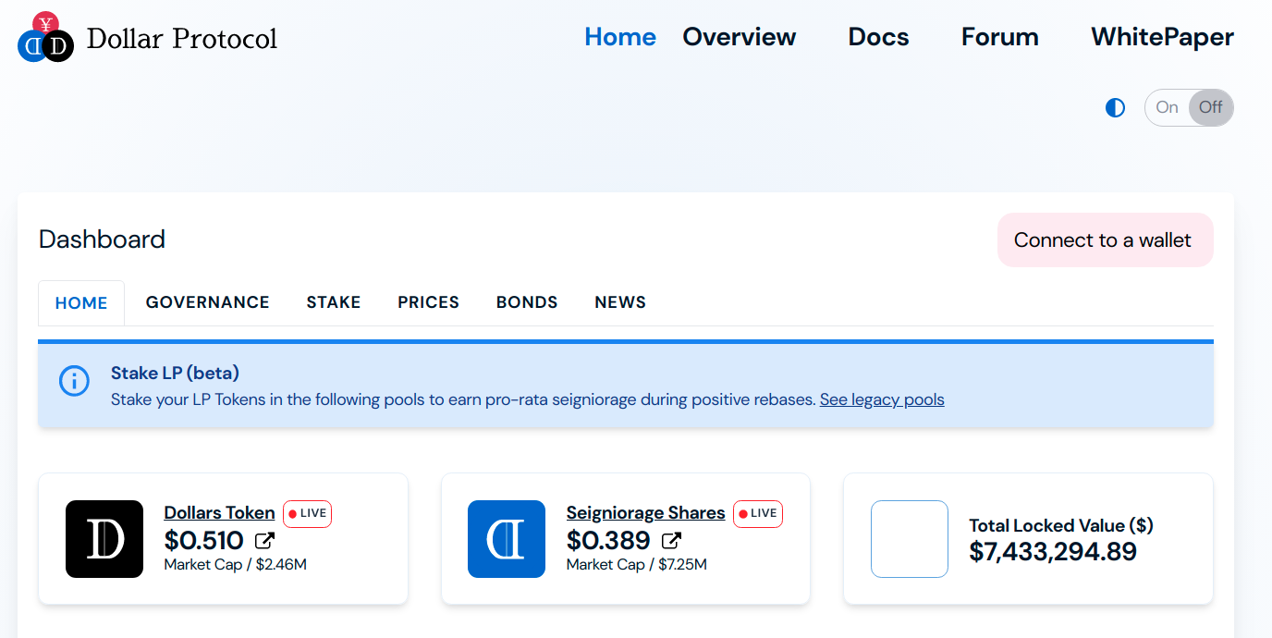Open WhitePaper in the top navigation
This screenshot has height=638, width=1272.
1162,37
